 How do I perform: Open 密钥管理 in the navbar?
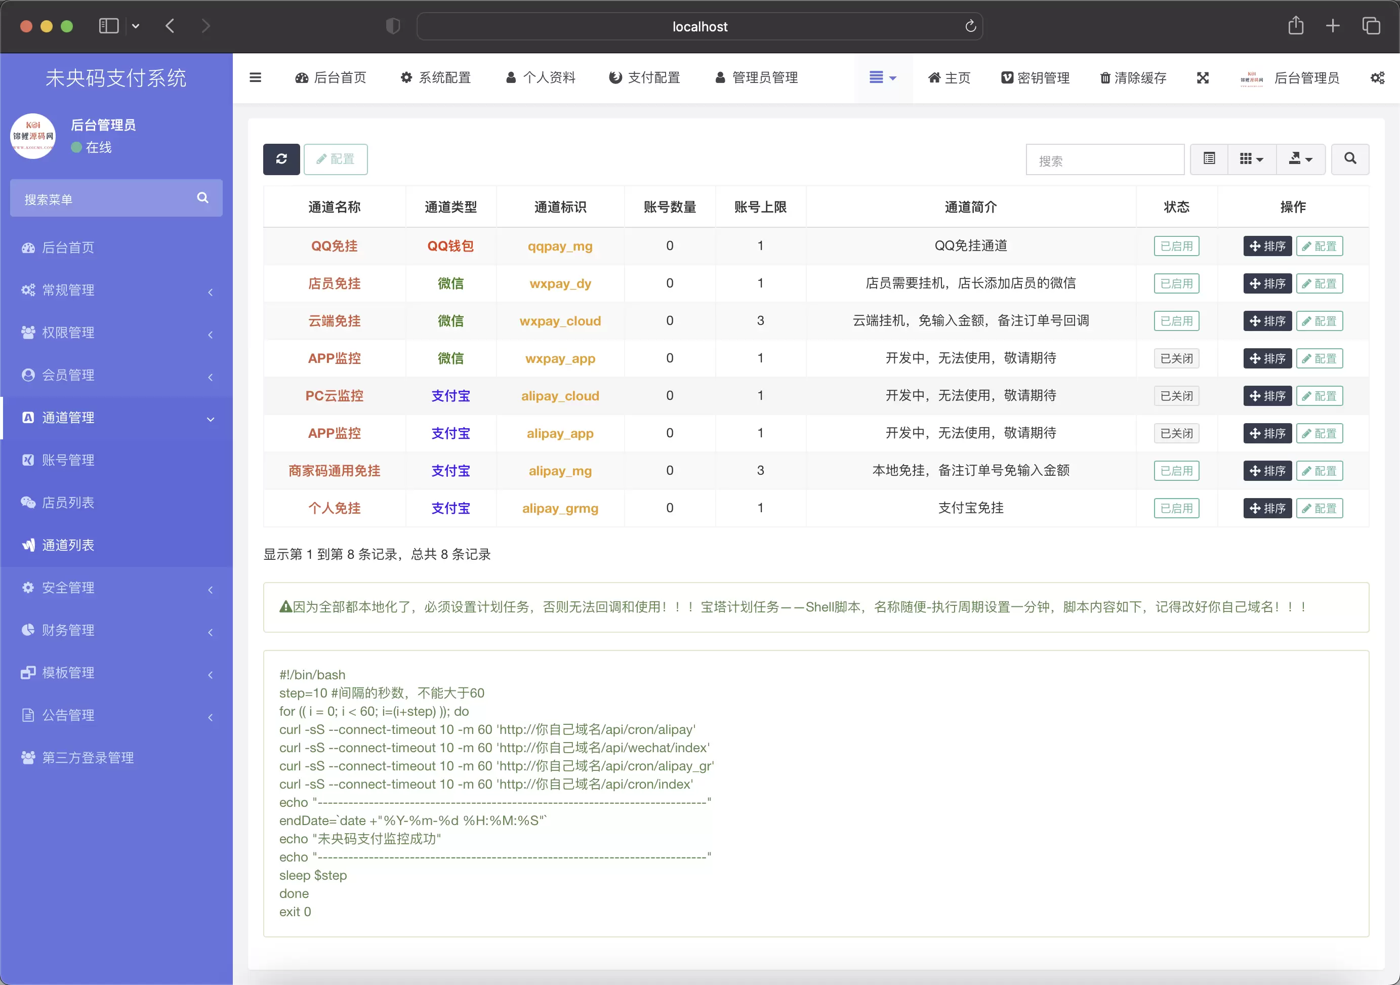click(x=1035, y=78)
